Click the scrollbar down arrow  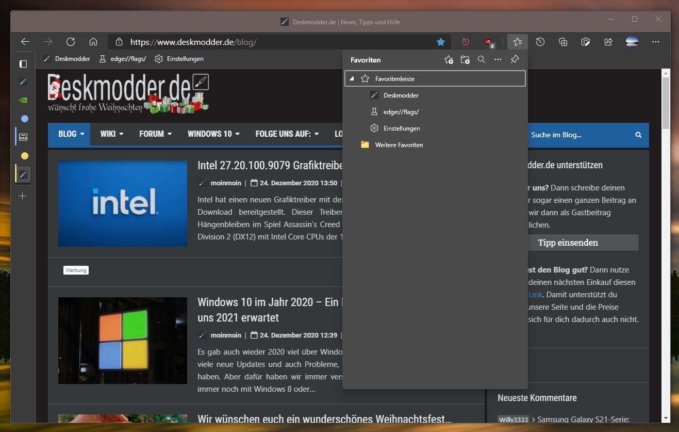click(x=666, y=418)
